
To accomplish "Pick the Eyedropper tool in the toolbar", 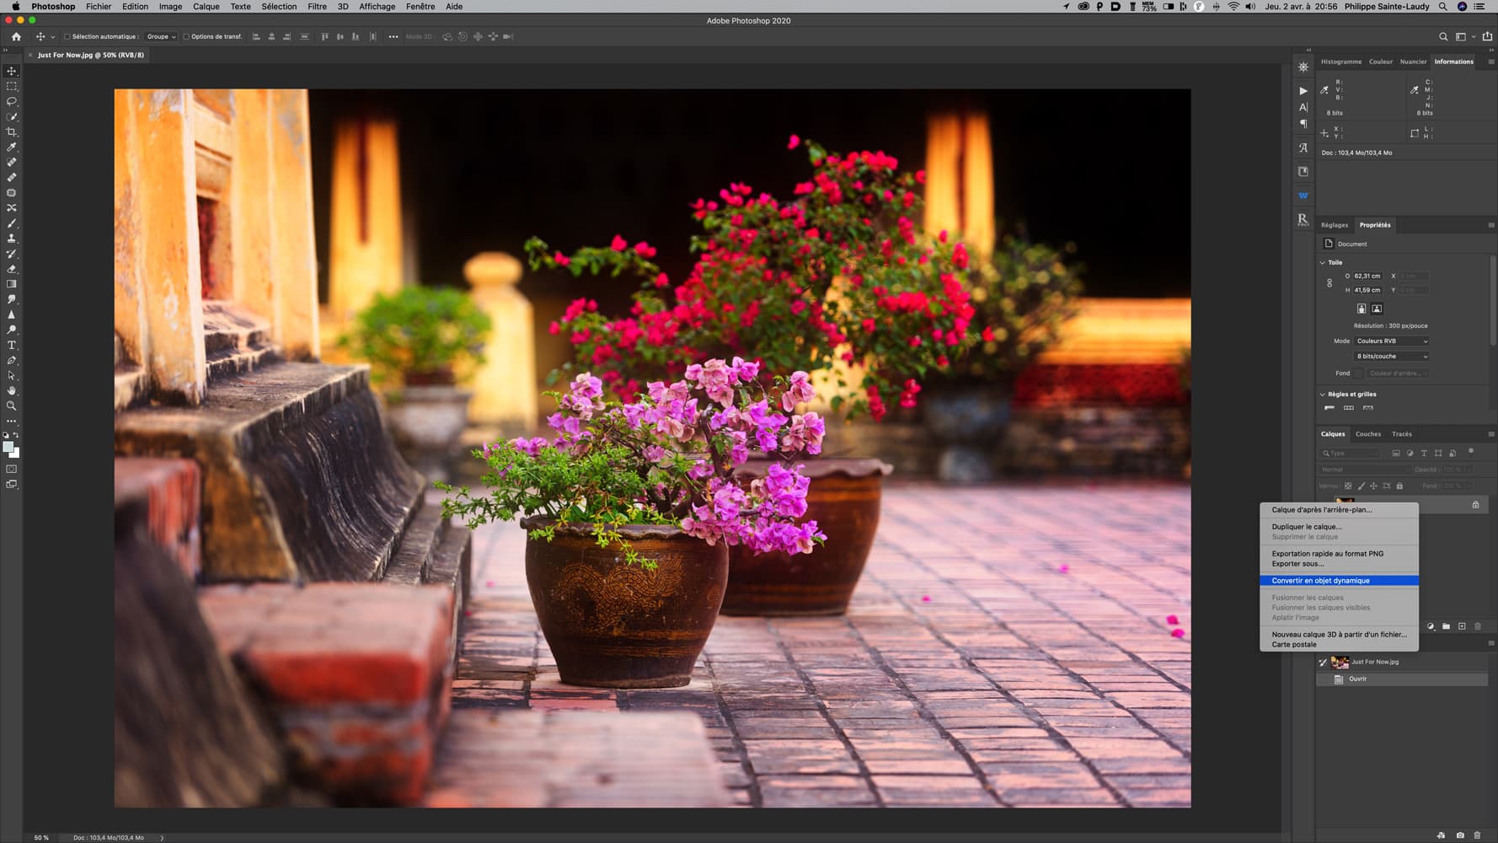I will point(12,148).
